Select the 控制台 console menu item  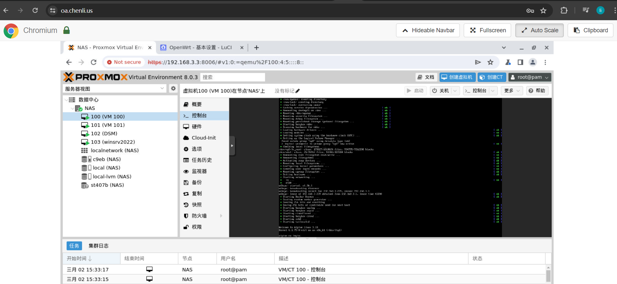point(204,115)
